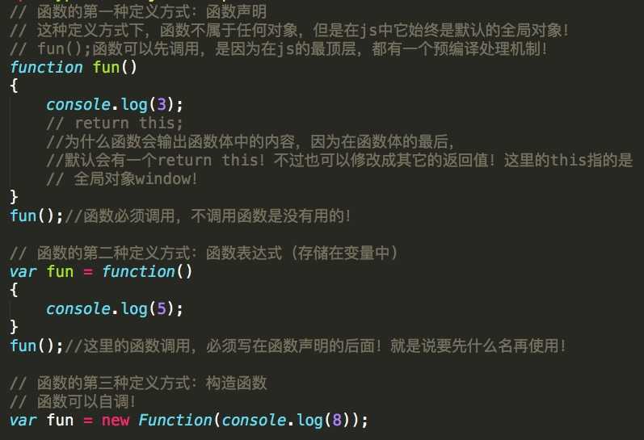Image resolution: width=644 pixels, height=440 pixels.
Task: Click 'console' in the console.log(3) line
Action: (x=78, y=104)
